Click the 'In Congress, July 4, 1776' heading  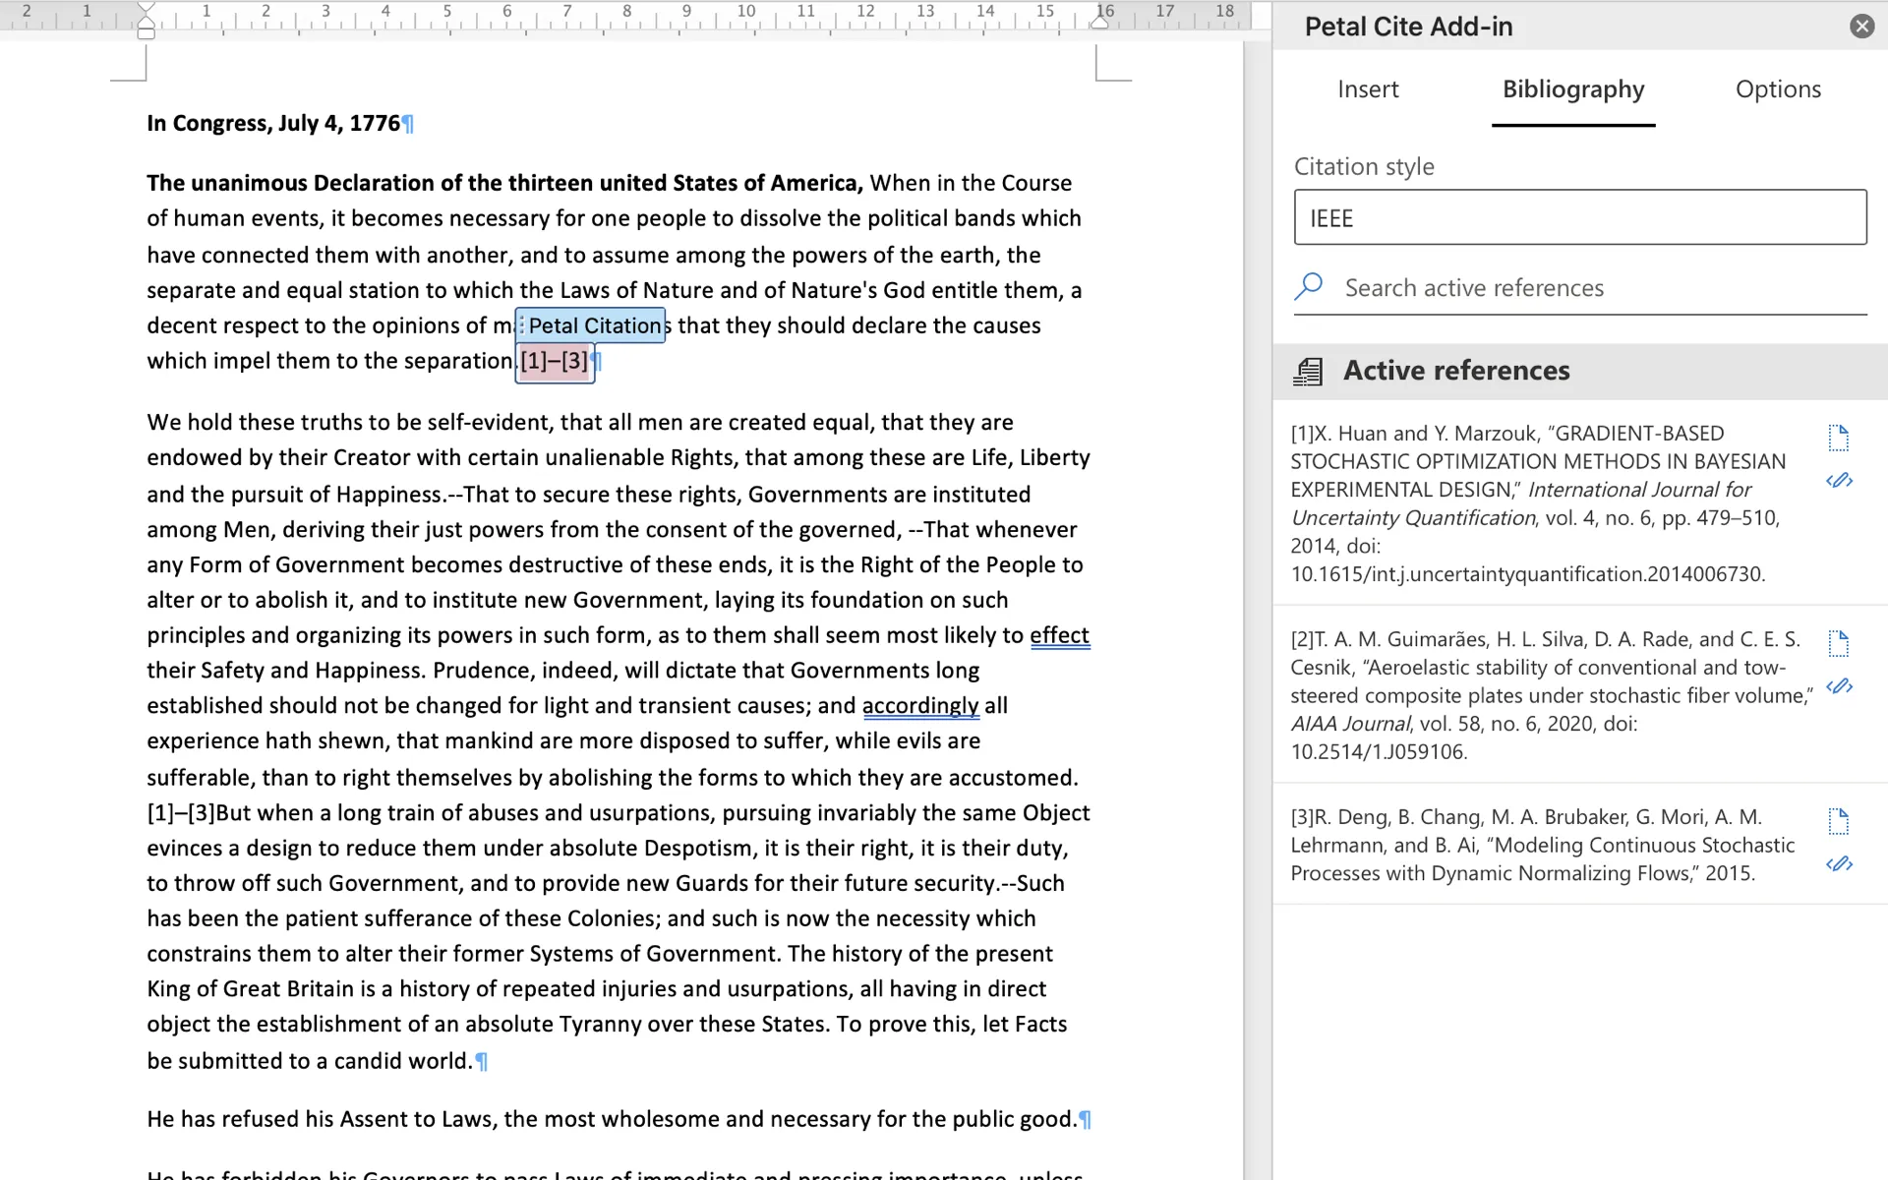point(273,124)
